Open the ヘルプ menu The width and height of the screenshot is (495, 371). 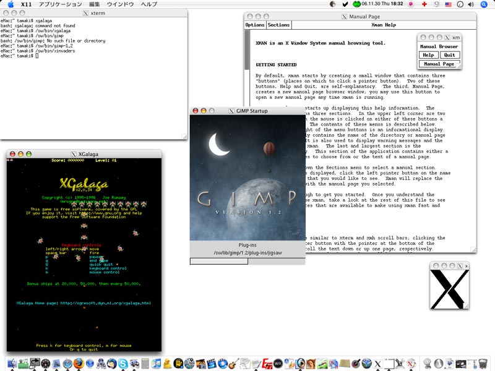coord(148,4)
